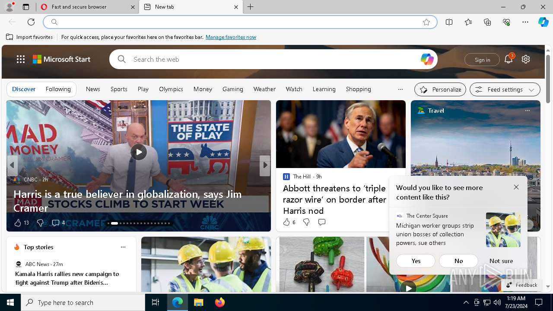Open the Shopping category
The height and width of the screenshot is (311, 553).
359,89
